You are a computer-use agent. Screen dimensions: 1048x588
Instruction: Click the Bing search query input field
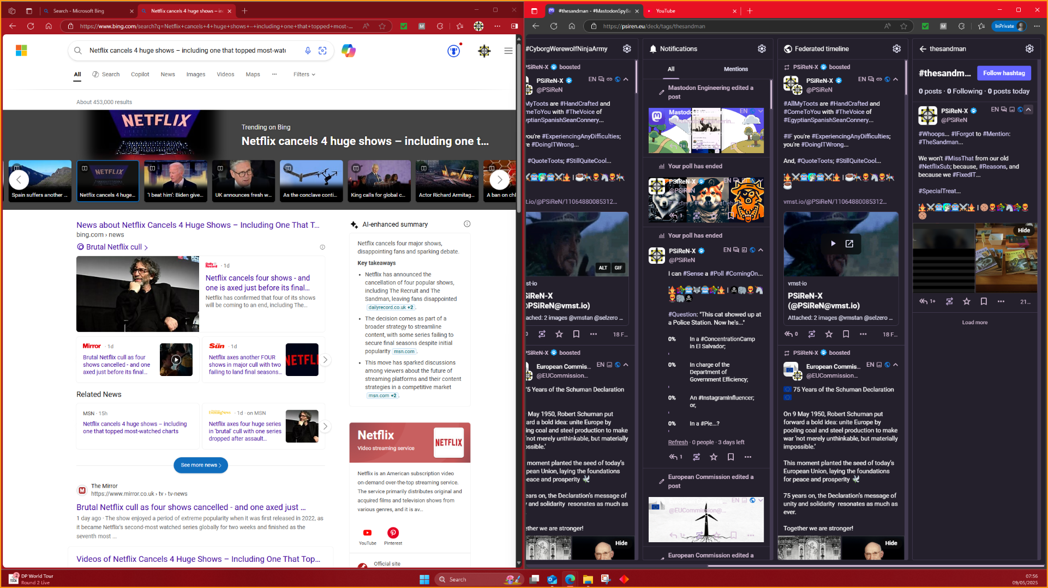[188, 51]
